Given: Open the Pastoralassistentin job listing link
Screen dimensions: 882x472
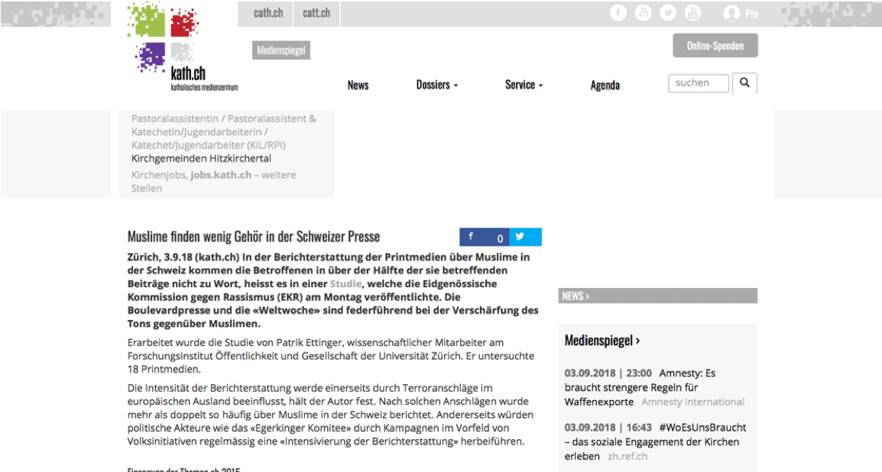Looking at the screenshot, I should pos(224,132).
